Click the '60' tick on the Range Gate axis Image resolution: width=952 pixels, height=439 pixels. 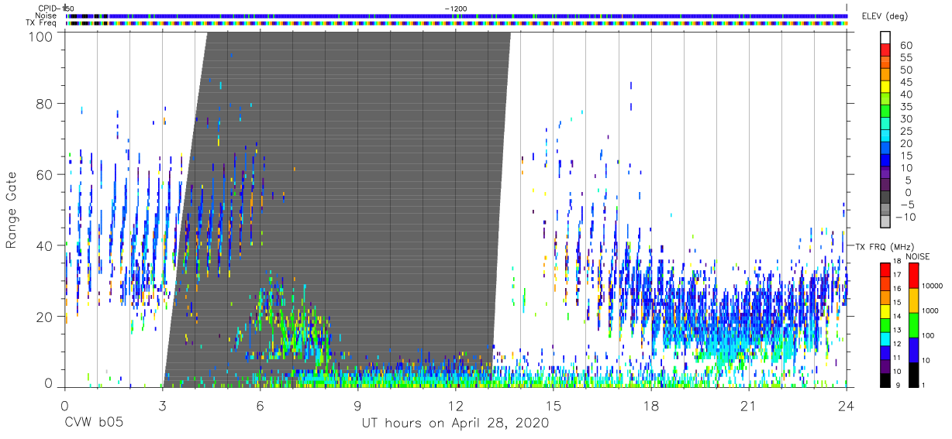(45, 174)
